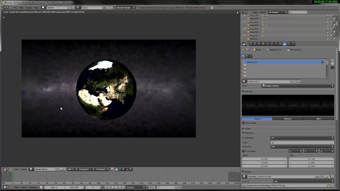The width and height of the screenshot is (340, 191).
Task: Open image file browser folder icon beside StarsMap
Action: pyautogui.click(x=329, y=177)
